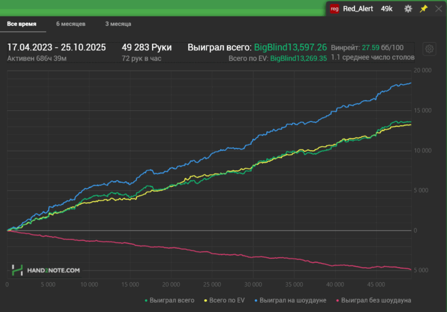Toggle the 'Выиграл на шоудауне' series

coord(290,300)
